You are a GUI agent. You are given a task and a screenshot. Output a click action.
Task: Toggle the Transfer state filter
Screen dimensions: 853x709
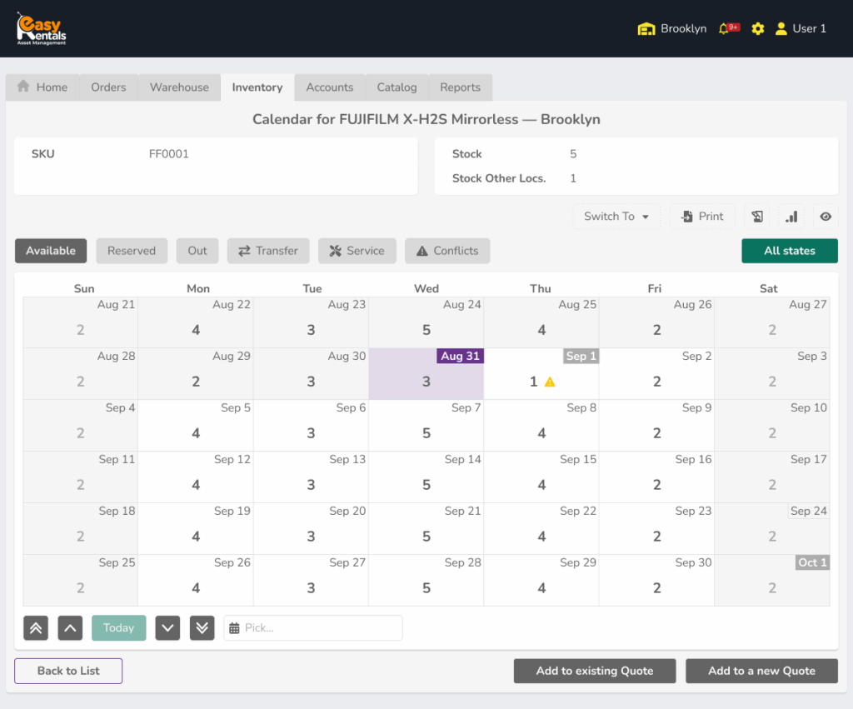[268, 251]
